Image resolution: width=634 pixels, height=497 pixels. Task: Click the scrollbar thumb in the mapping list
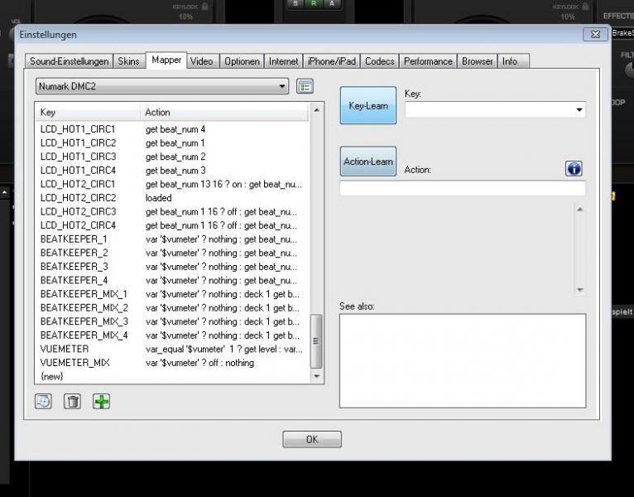point(316,341)
